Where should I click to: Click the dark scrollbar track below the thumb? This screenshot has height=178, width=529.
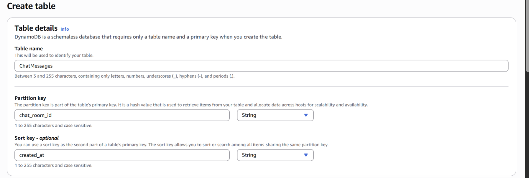pos(527,125)
